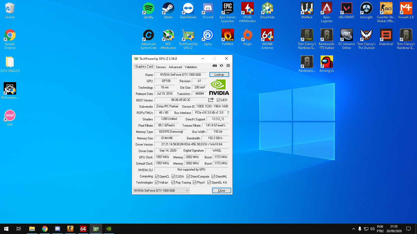This screenshot has width=417, height=234.
Task: Open MSI Afterburner desktop icon
Action: (168, 39)
